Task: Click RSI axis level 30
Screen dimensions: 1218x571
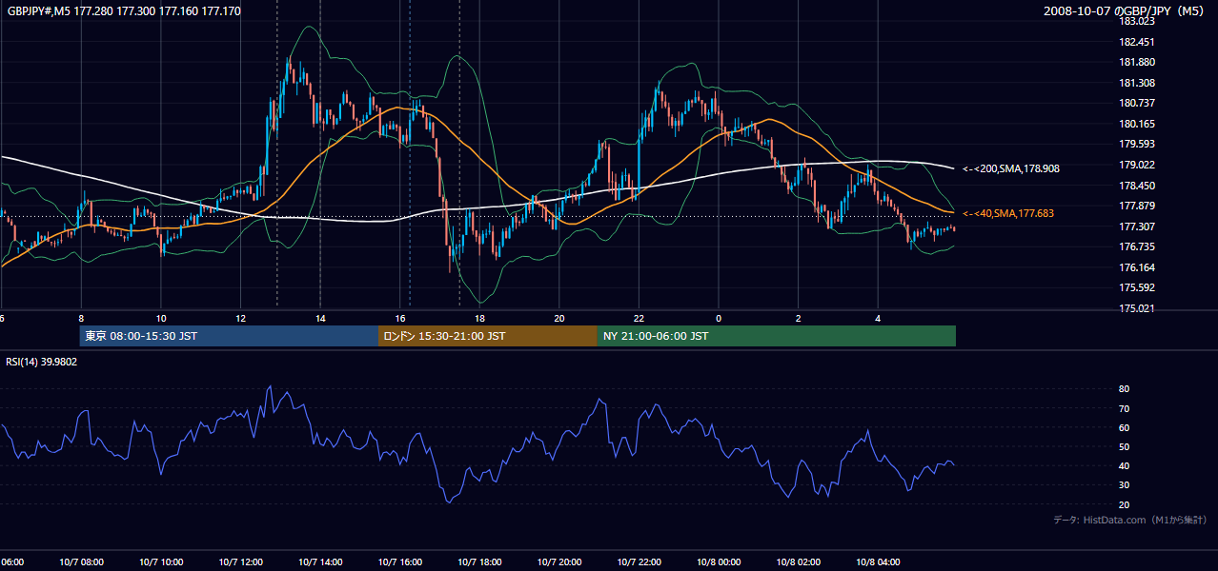Action: pyautogui.click(x=1124, y=485)
